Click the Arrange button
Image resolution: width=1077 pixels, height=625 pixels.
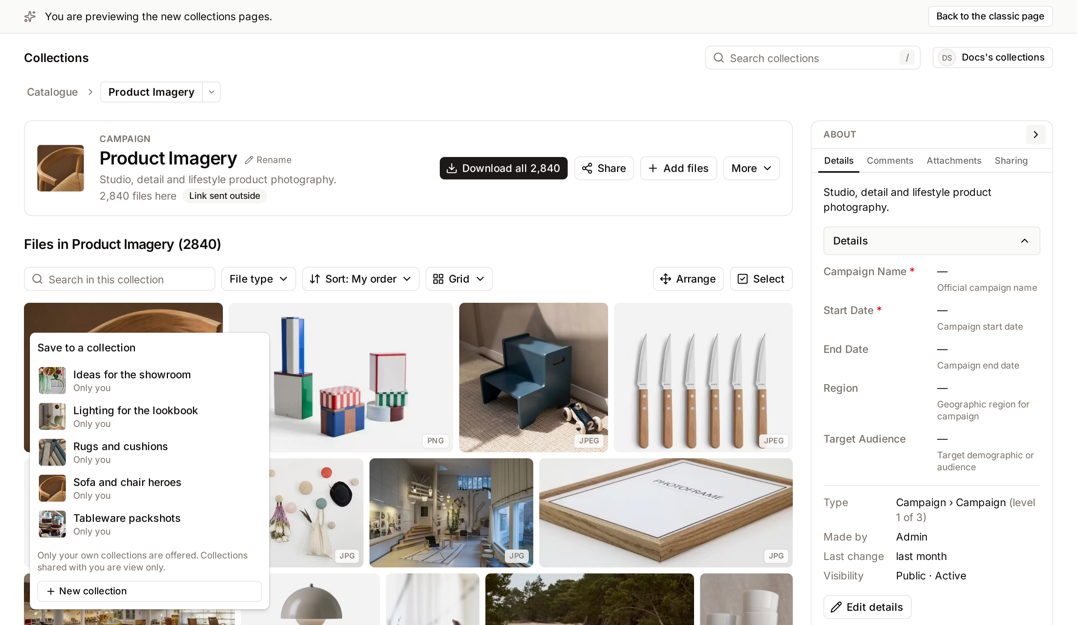click(x=688, y=279)
